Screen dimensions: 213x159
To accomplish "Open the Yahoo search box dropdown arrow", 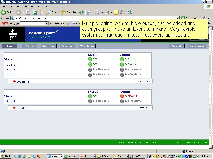I will point(47,24).
